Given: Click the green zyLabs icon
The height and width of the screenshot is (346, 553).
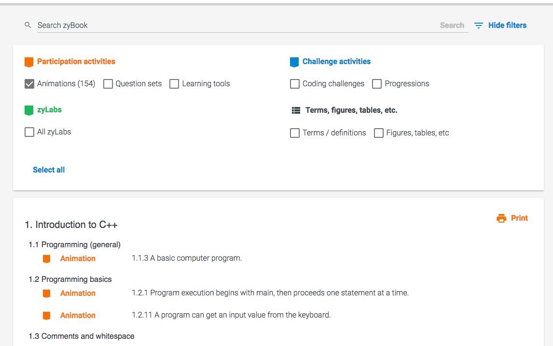Looking at the screenshot, I should [29, 110].
